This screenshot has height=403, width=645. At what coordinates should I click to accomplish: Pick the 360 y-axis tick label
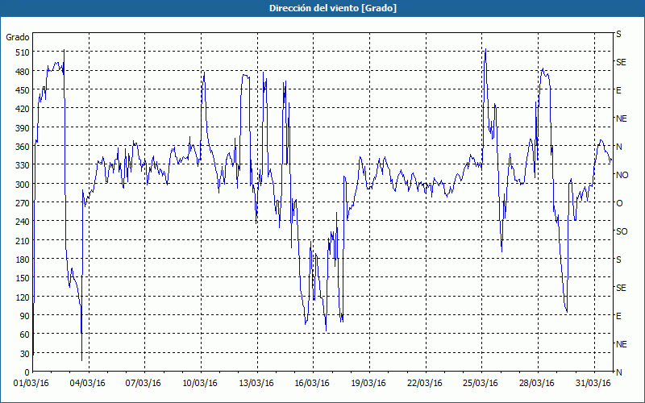[23, 147]
